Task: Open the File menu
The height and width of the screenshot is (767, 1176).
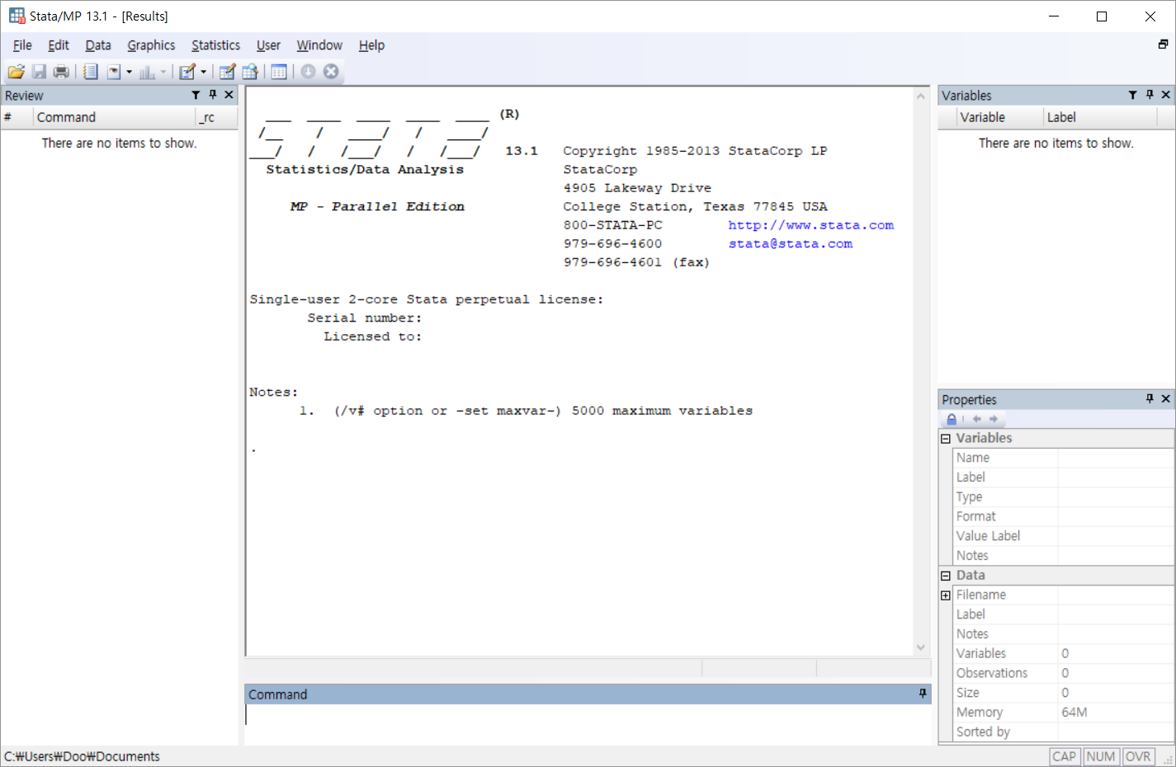Action: point(22,45)
